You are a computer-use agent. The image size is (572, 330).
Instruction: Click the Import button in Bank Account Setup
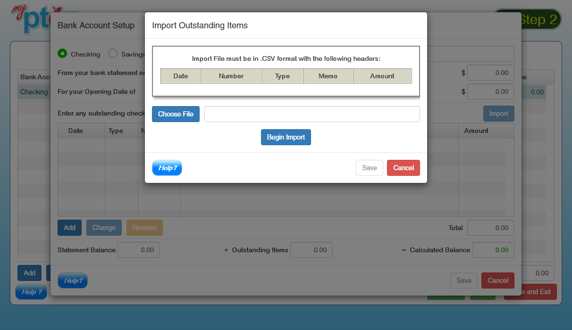[498, 114]
